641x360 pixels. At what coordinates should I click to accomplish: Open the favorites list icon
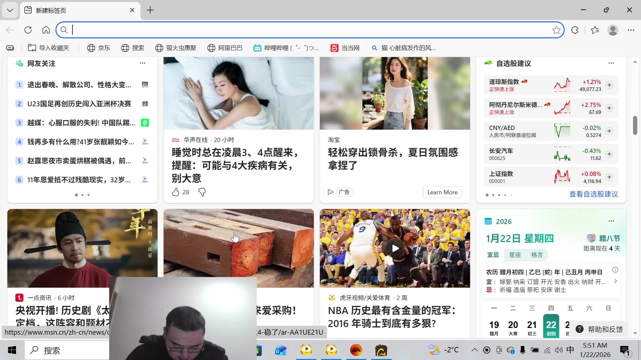(x=595, y=30)
